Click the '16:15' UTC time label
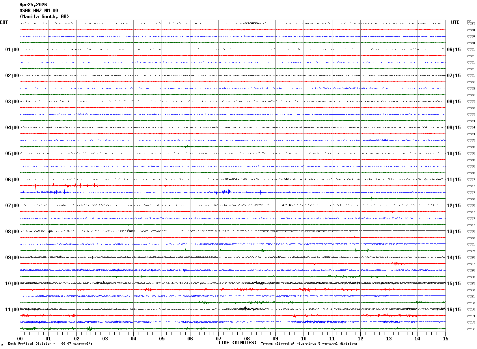The image size is (477, 349). [x=454, y=310]
